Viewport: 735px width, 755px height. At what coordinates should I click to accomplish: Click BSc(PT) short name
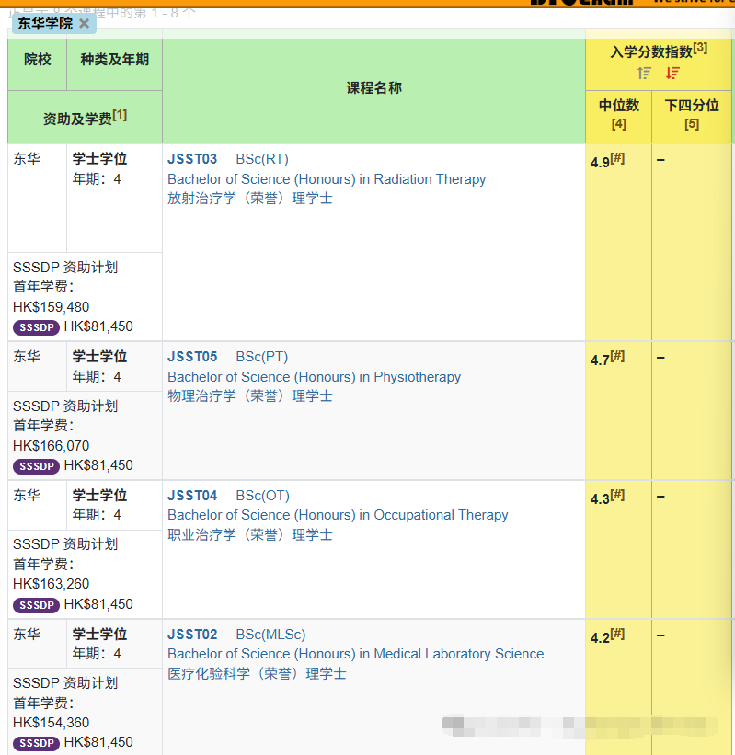click(262, 358)
